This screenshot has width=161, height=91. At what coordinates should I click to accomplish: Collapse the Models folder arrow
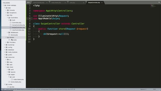pyautogui.click(x=6, y=37)
